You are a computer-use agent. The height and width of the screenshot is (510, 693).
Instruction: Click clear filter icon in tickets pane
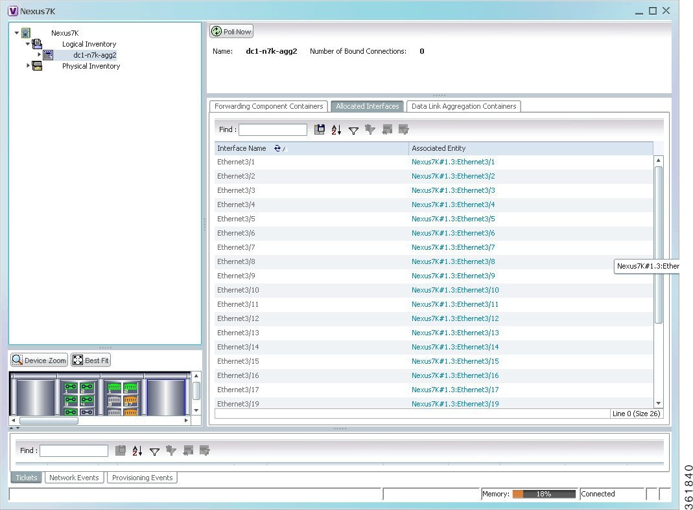(x=171, y=450)
